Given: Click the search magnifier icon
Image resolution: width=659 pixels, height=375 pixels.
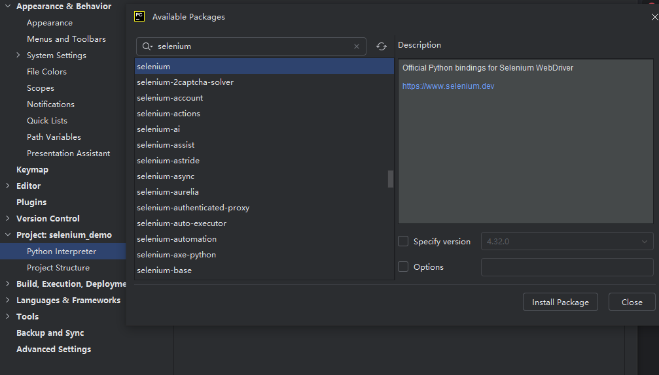Looking at the screenshot, I should pos(147,46).
